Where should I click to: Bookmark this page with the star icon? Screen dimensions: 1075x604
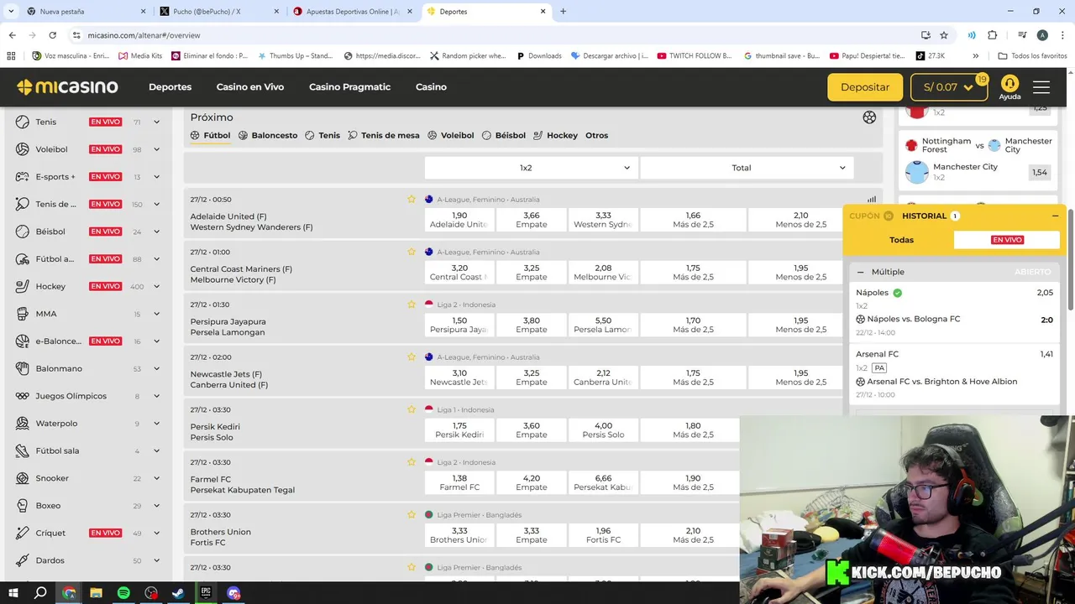[x=944, y=35]
